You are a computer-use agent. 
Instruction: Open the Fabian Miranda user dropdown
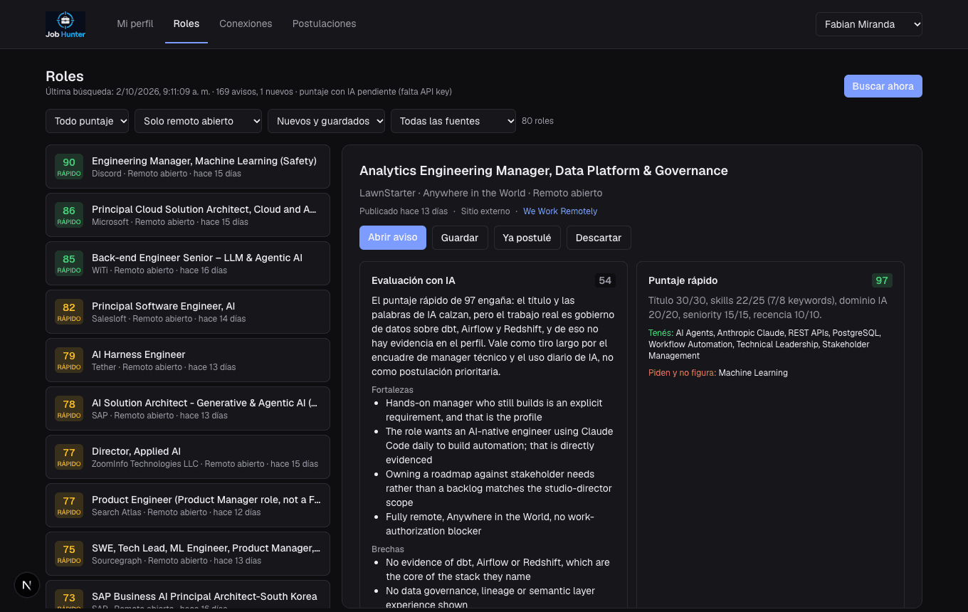(869, 24)
